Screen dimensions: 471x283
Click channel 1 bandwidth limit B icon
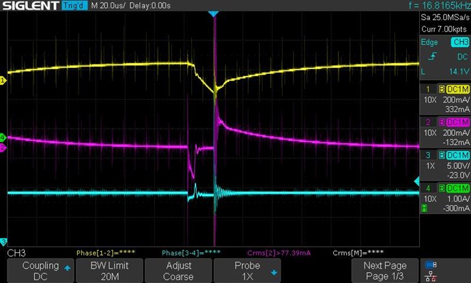click(x=442, y=89)
